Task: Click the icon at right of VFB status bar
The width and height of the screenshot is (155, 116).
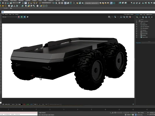Action: 133,104
